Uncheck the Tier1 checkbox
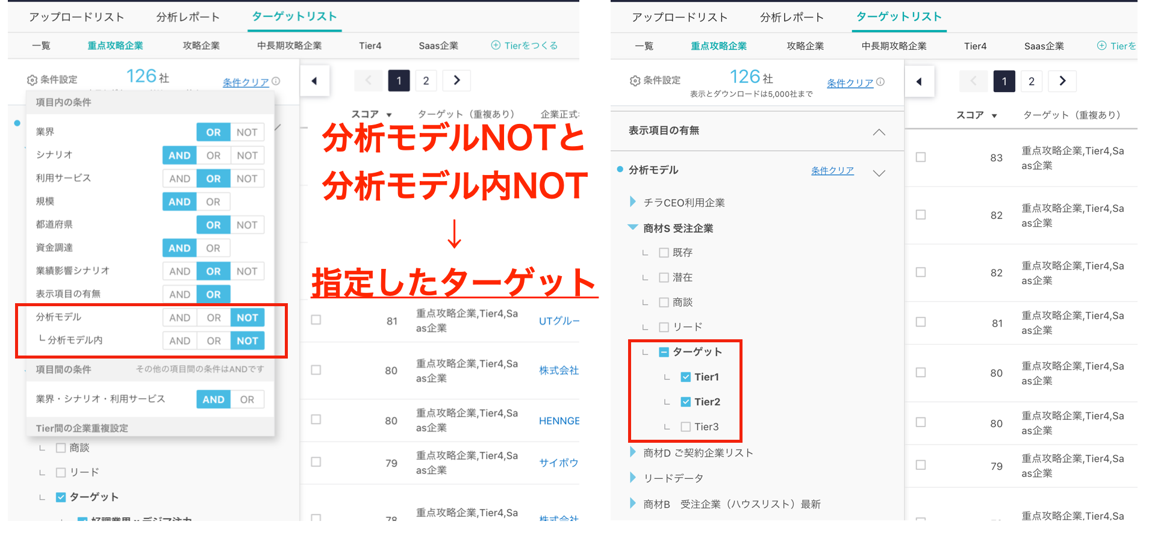The width and height of the screenshot is (1152, 533). coord(685,377)
